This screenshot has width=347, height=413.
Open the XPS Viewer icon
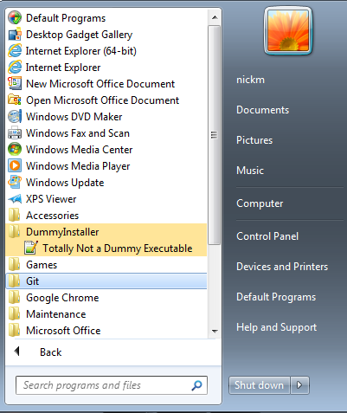(x=15, y=199)
